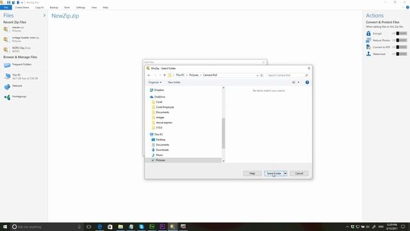
Task: Browse This PC in Files pane
Action: [x=21, y=76]
